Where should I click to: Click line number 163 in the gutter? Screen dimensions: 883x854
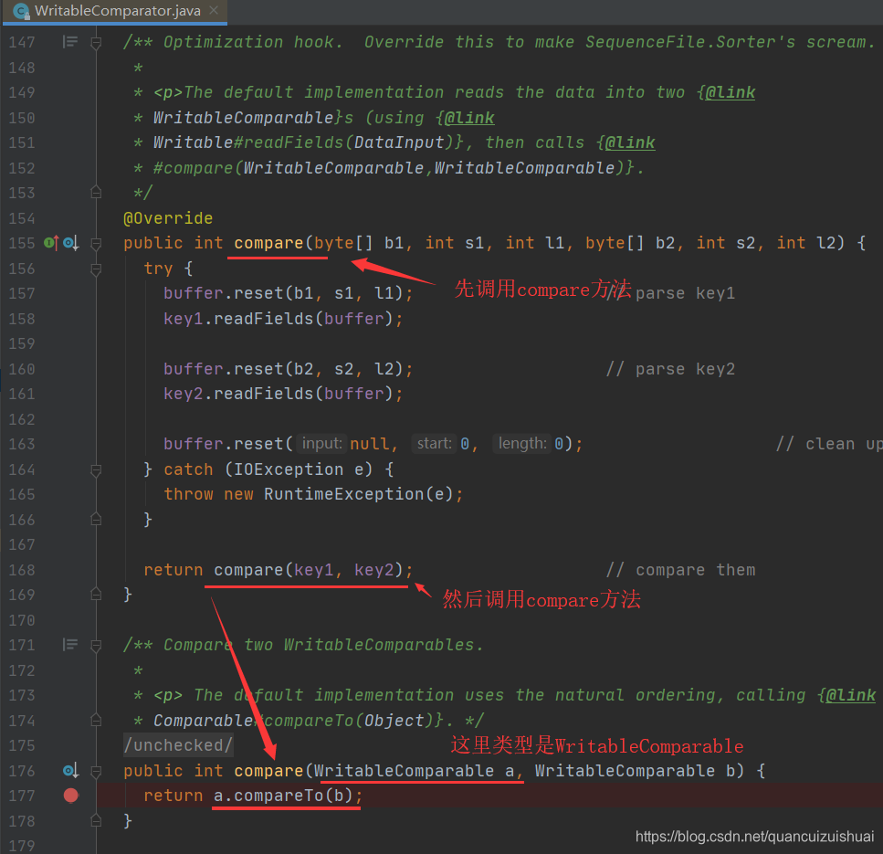pos(21,444)
